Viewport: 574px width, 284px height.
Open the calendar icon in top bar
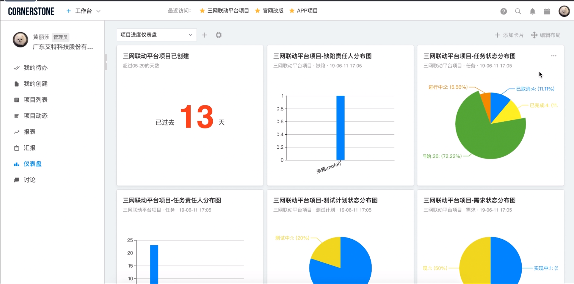pos(547,11)
